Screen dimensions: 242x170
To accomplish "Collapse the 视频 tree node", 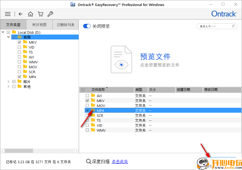I will (x=9, y=37).
